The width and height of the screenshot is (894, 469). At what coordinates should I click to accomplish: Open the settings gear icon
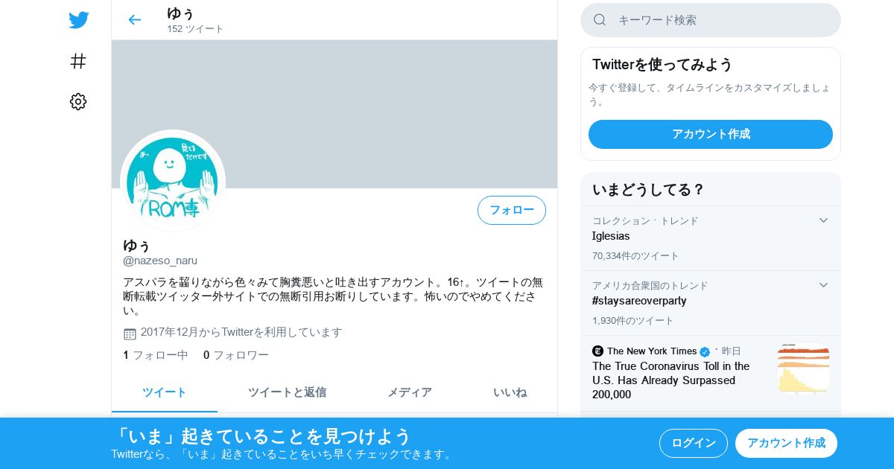[78, 102]
